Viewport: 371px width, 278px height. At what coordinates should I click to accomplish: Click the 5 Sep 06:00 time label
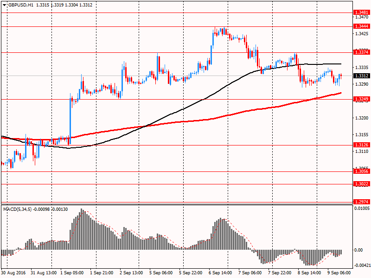(x=161, y=273)
